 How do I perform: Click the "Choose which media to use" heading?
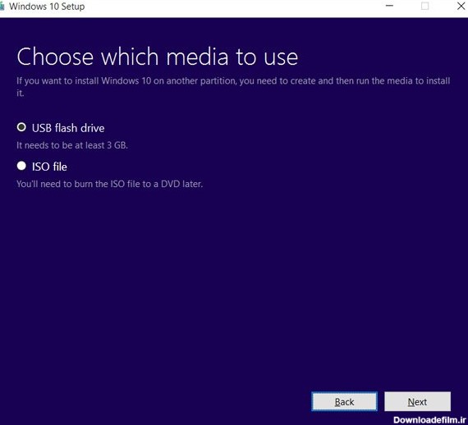(158, 57)
